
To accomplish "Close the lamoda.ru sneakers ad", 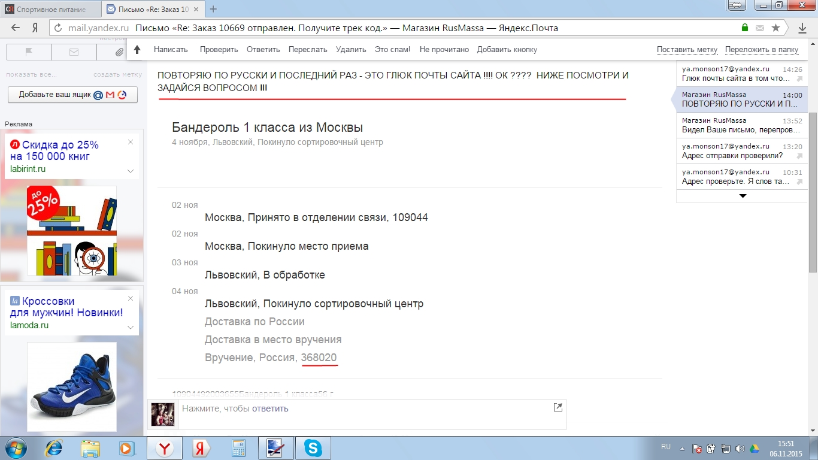I will 131,298.
